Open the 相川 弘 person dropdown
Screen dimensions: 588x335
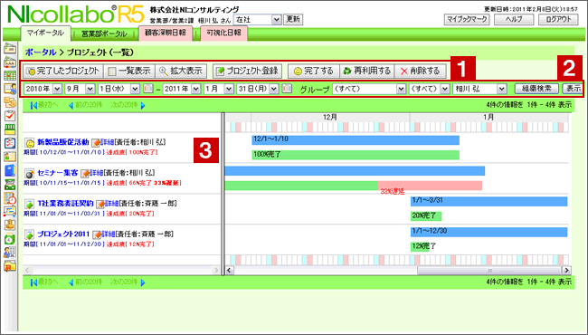click(x=479, y=89)
